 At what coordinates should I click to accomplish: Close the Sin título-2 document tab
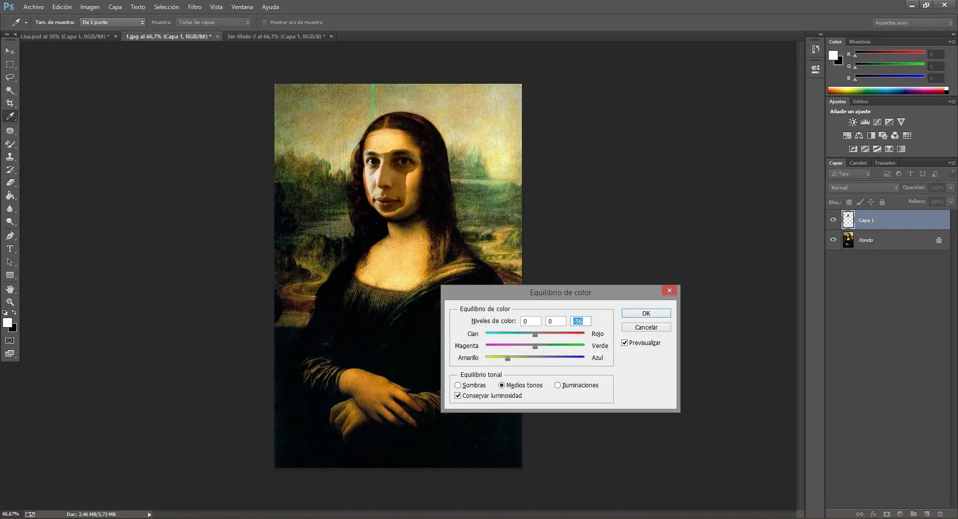[x=331, y=36]
